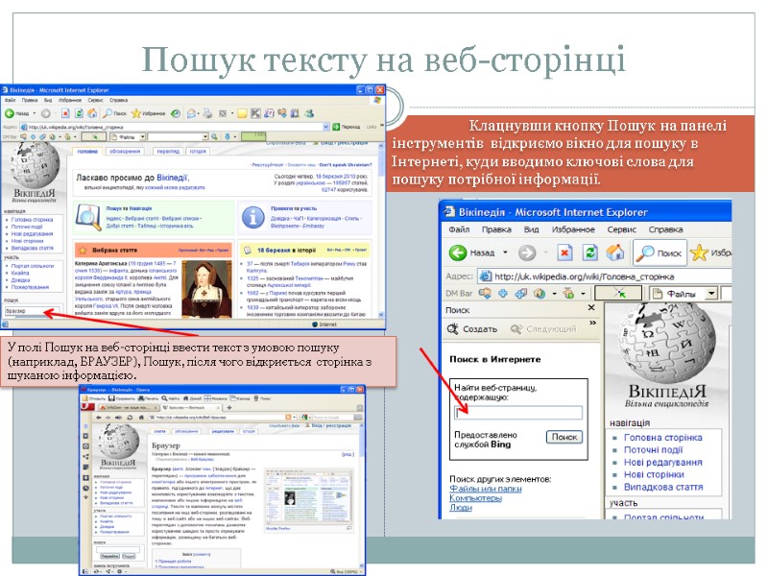
Task: Click the Найти веб-страницу input field
Action: pyautogui.click(x=518, y=413)
